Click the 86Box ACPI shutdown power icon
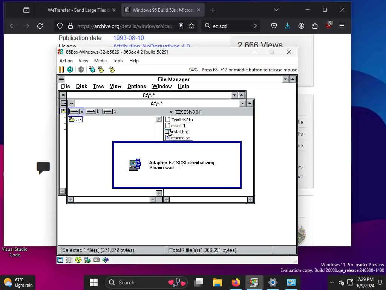 [81, 69]
